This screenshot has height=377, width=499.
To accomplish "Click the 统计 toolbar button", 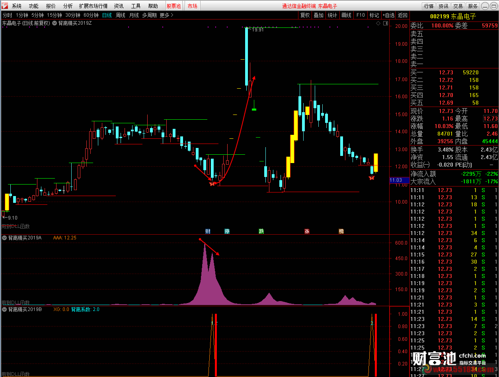I will 332,15.
